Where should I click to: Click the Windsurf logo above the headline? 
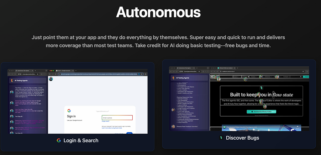pos(261,88)
